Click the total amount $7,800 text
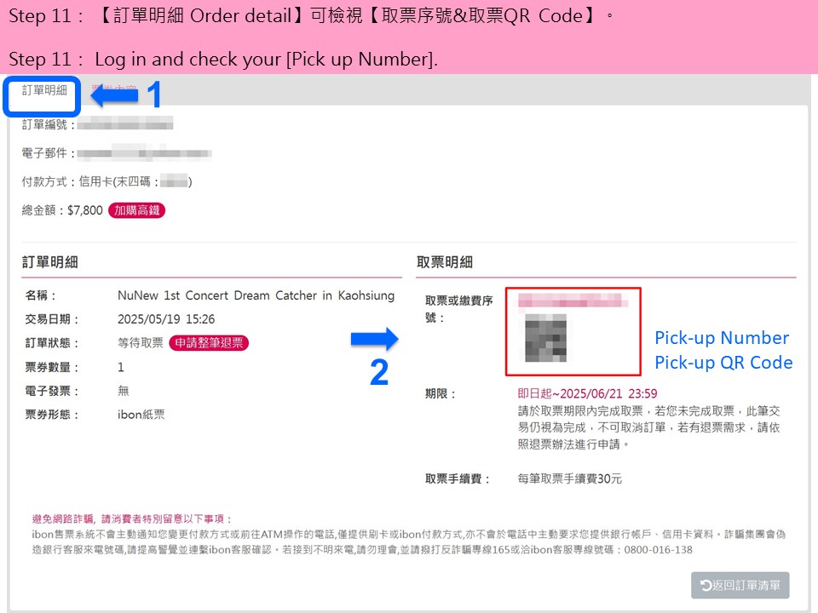The height and width of the screenshot is (613, 818). [x=85, y=210]
